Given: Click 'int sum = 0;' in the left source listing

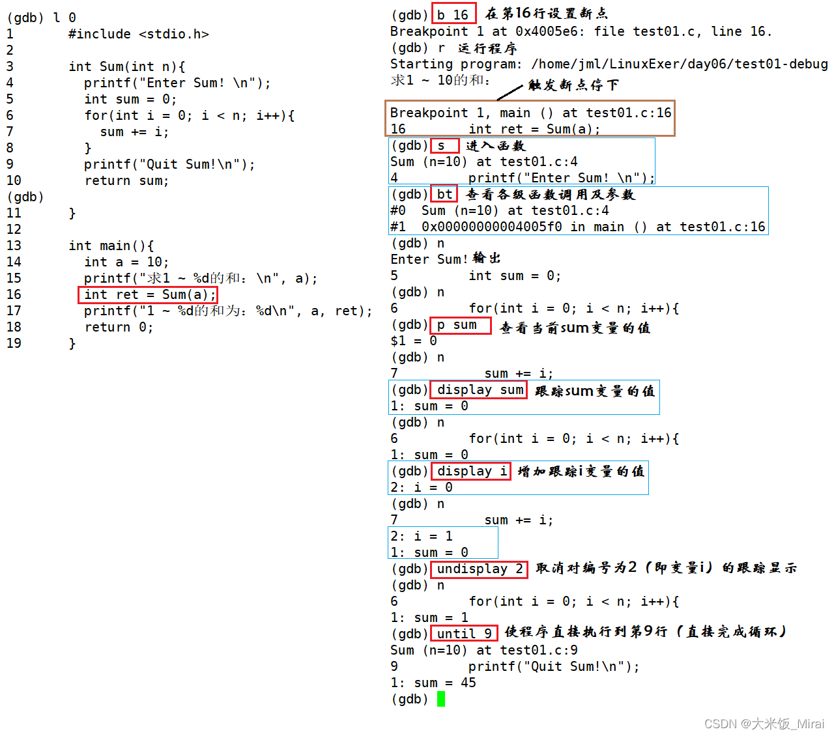Looking at the screenshot, I should click(130, 99).
